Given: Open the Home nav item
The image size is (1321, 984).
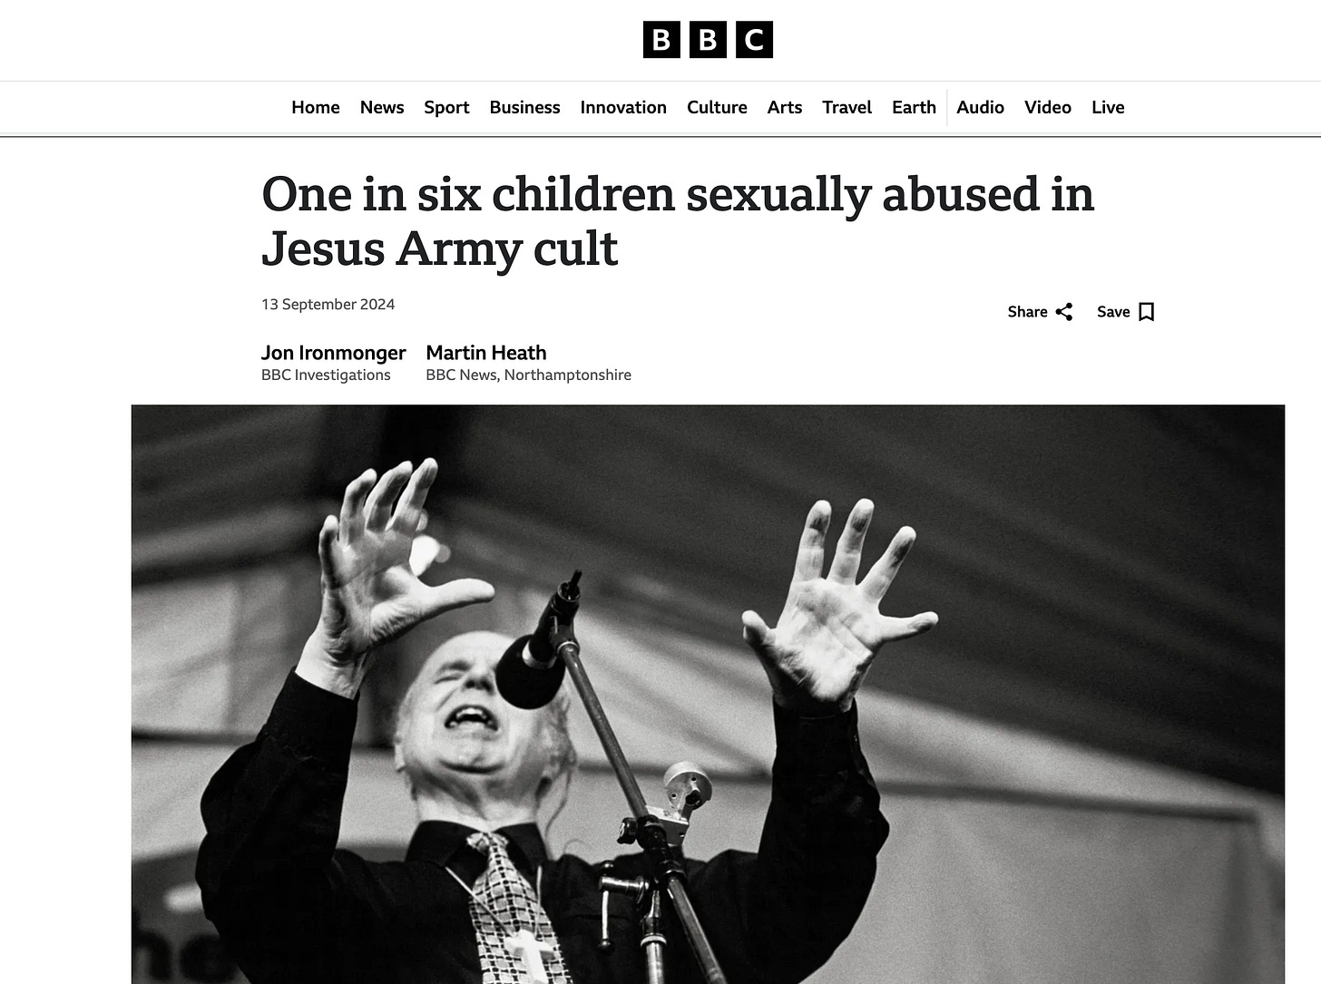Looking at the screenshot, I should (x=316, y=107).
